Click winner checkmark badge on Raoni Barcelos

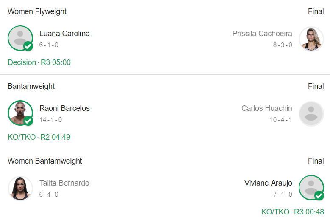point(28,121)
